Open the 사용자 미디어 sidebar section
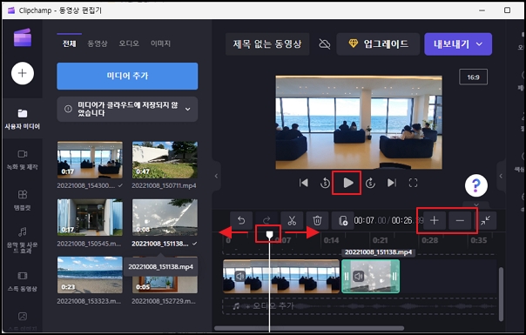 (23, 119)
